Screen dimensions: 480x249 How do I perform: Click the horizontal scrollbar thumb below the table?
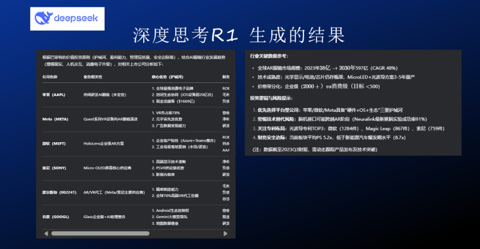[x=100, y=233]
